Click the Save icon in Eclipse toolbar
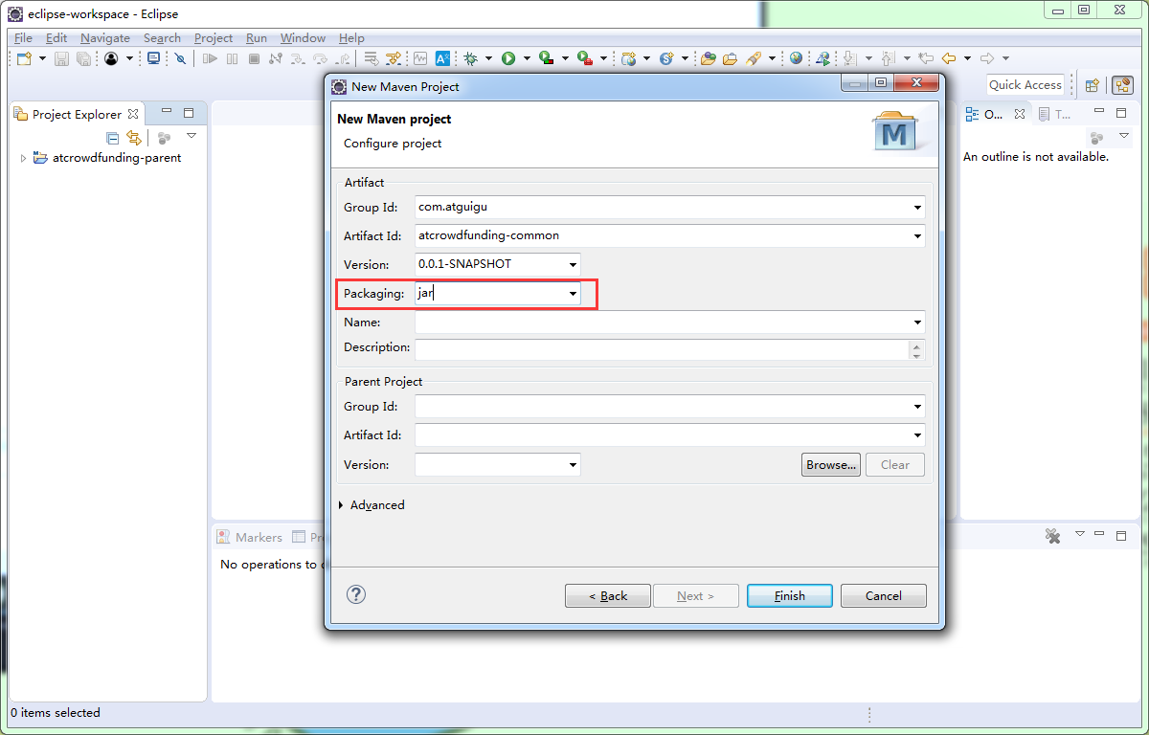This screenshot has height=735, width=1149. click(61, 58)
